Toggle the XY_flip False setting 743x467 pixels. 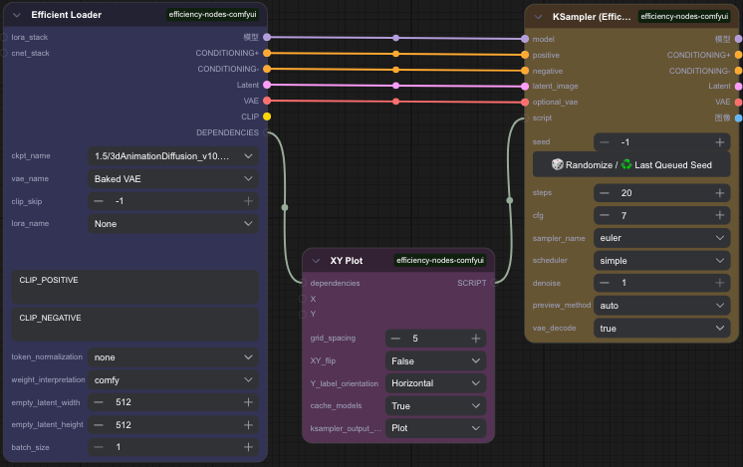coord(435,360)
